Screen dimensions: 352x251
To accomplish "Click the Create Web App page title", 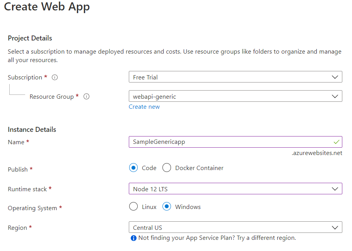I will pyautogui.click(x=47, y=7).
